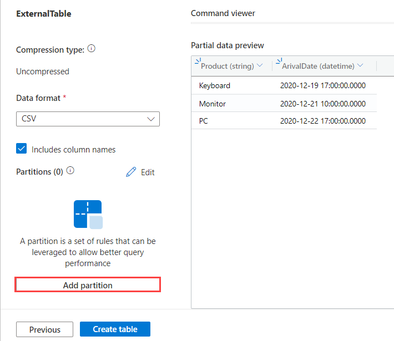394x341 pixels.
Task: Click the Create table button
Action: (x=115, y=329)
